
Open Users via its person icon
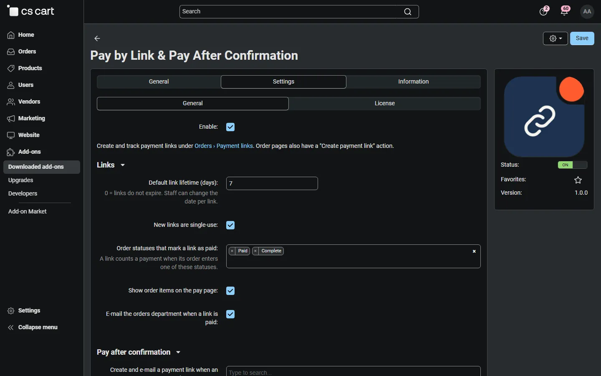[11, 85]
